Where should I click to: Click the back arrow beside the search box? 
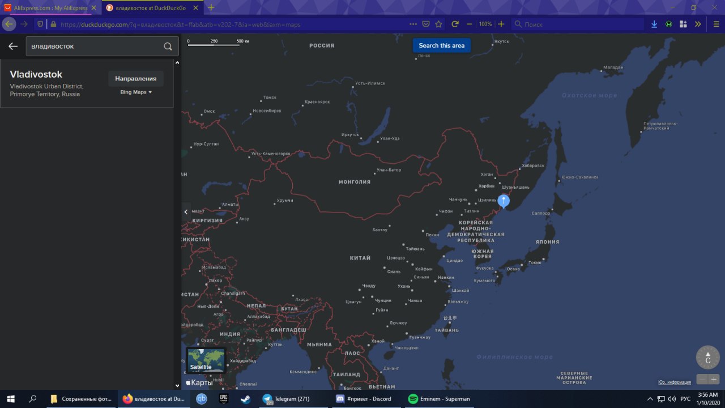pos(12,46)
